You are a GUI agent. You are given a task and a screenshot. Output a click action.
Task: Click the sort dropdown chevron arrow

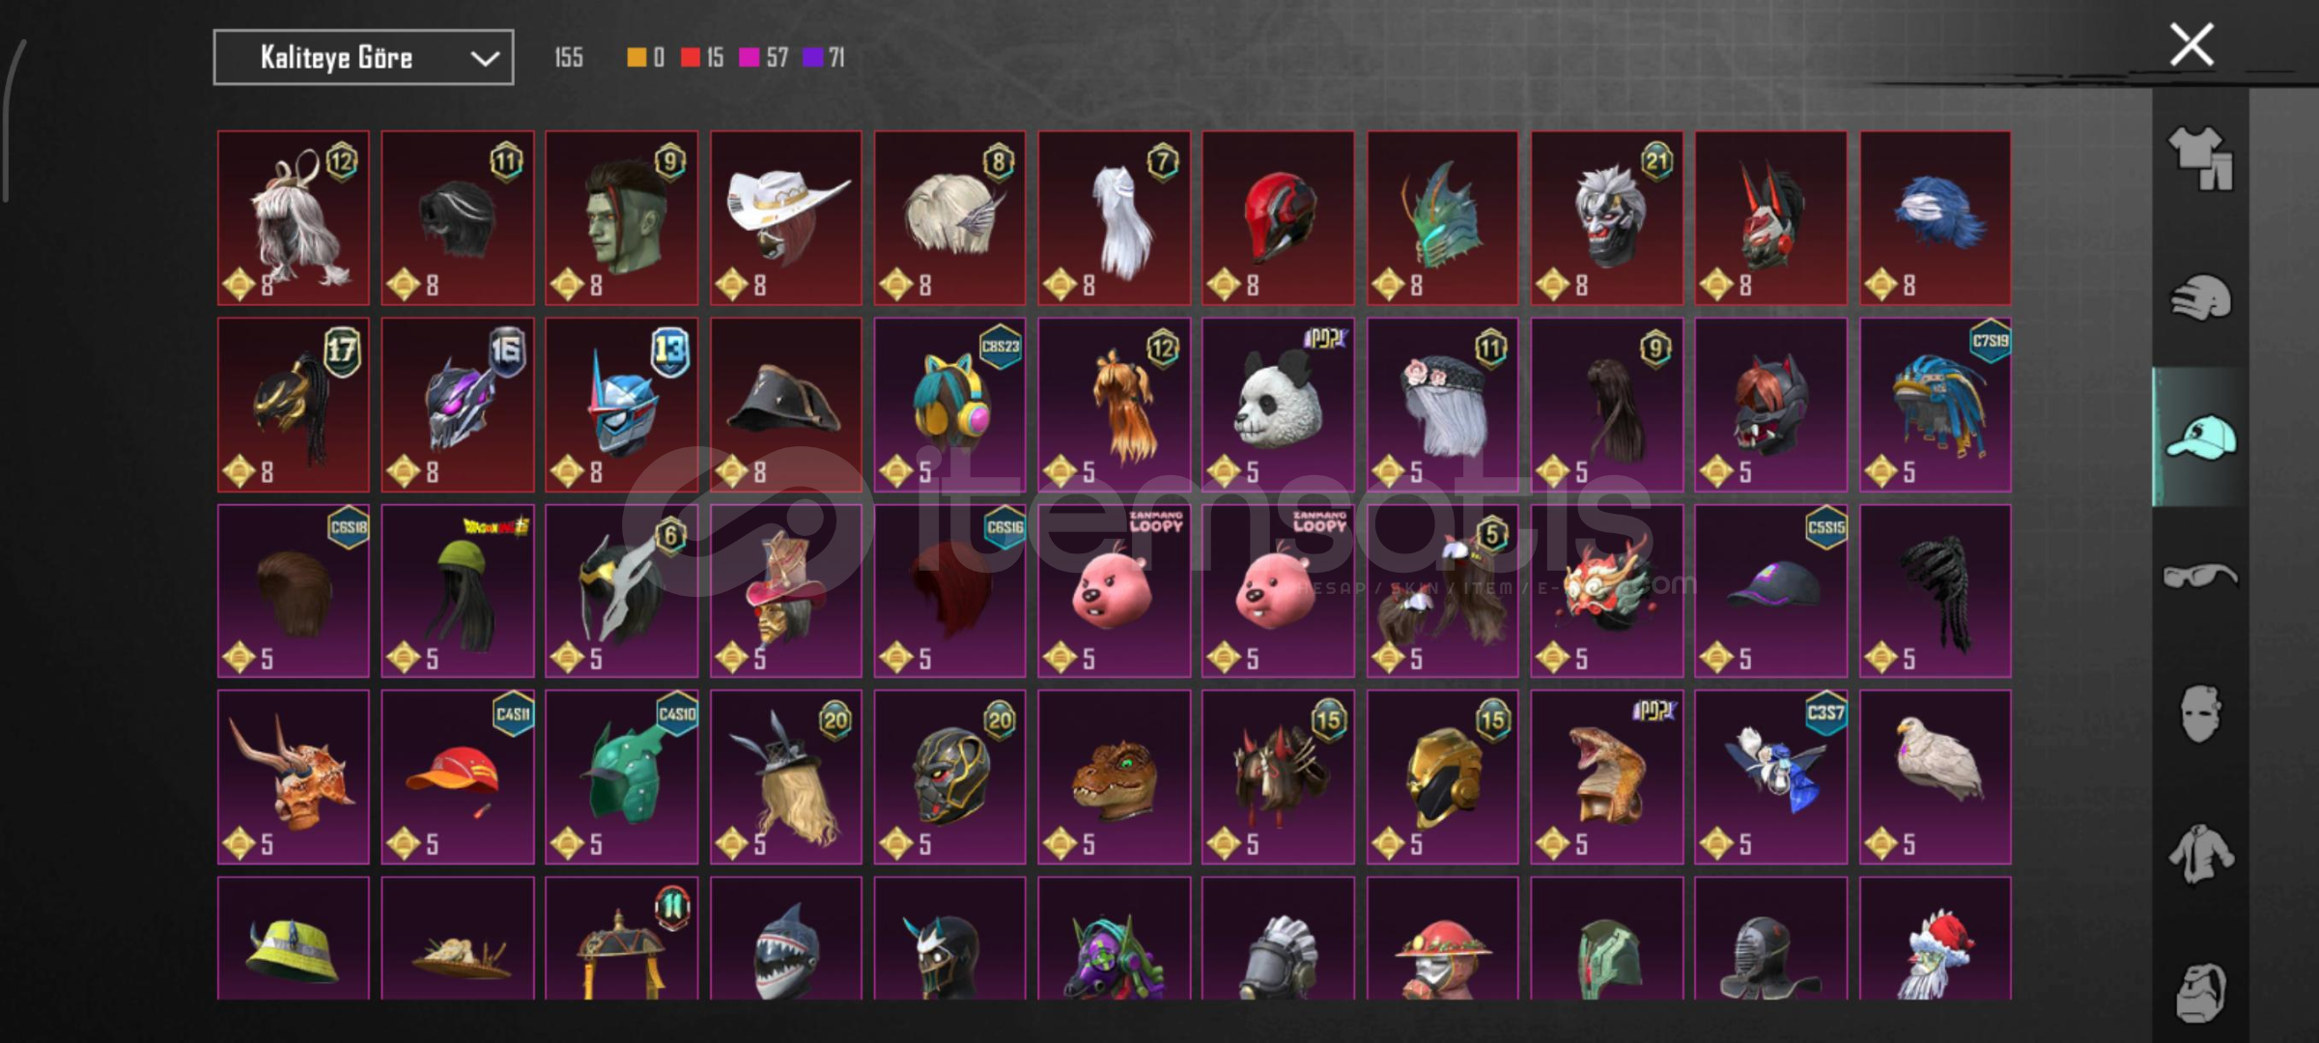click(x=485, y=59)
